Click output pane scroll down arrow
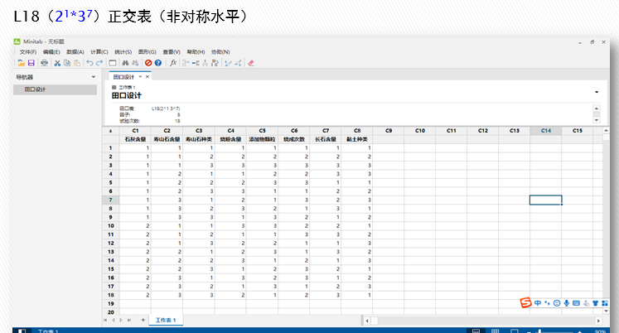 [x=597, y=120]
